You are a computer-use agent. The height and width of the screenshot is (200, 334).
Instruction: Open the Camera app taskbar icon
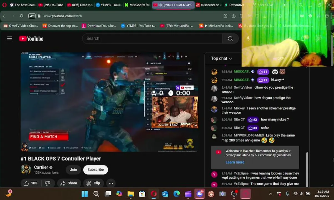(222, 194)
